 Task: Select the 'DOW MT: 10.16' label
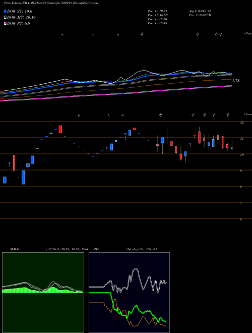(21, 18)
